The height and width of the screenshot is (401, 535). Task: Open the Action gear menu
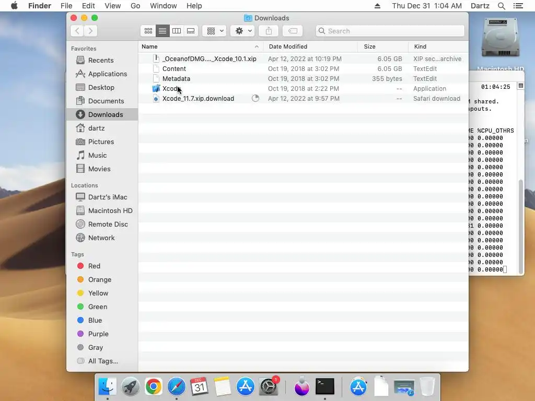point(242,31)
